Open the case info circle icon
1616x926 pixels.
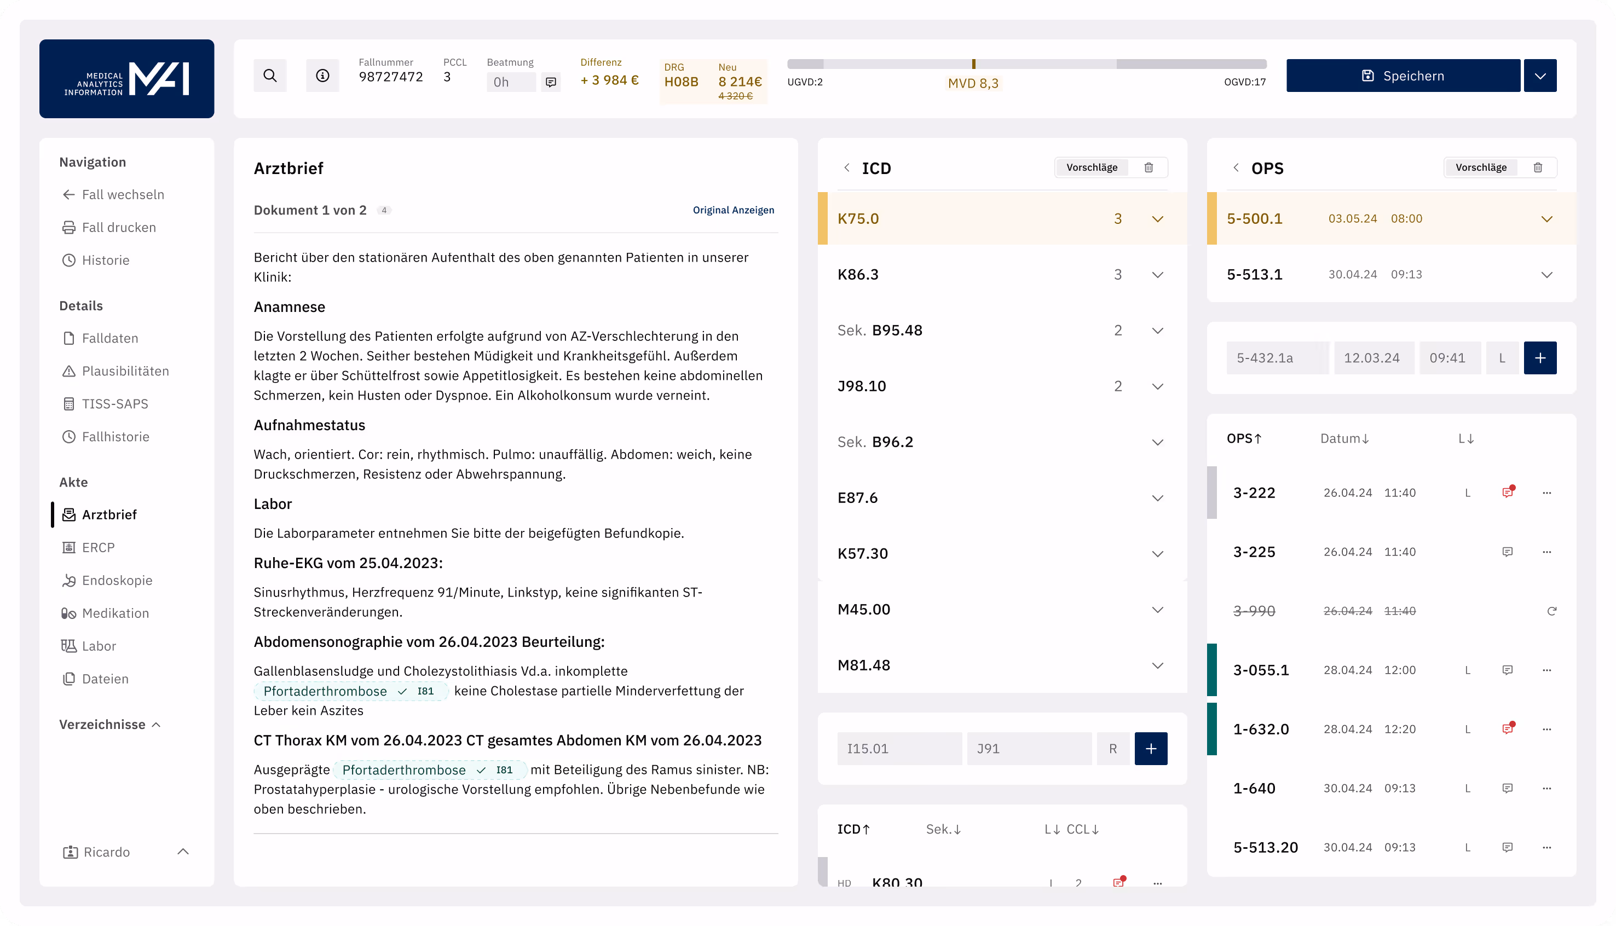pyautogui.click(x=322, y=76)
